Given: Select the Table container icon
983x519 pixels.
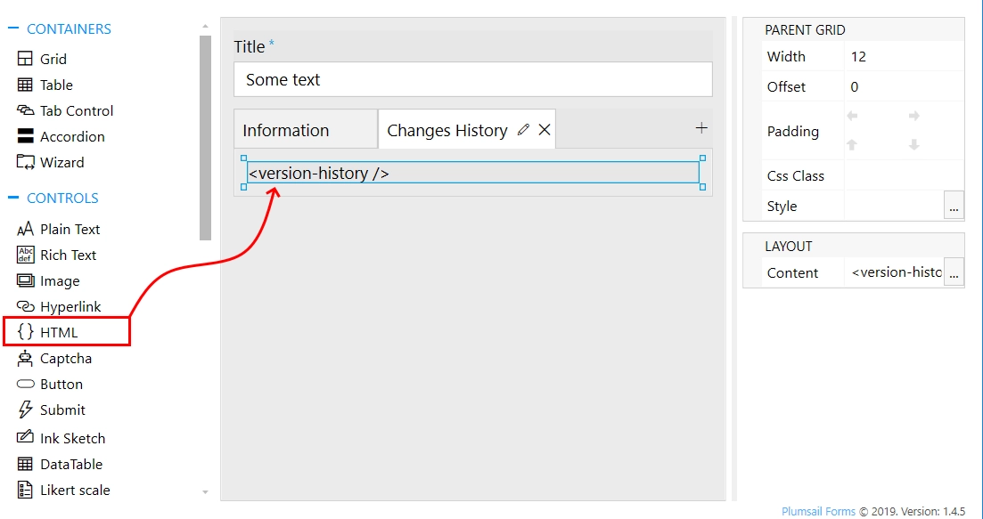Looking at the screenshot, I should [x=28, y=85].
